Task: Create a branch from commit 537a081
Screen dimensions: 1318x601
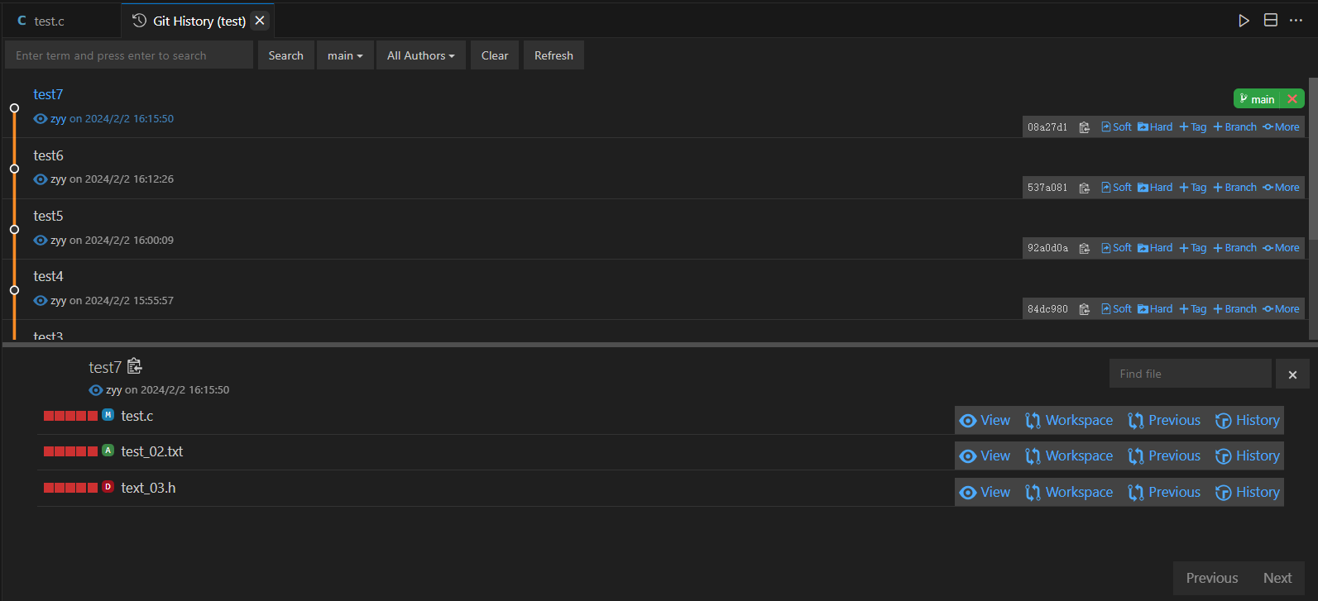Action: tap(1234, 188)
